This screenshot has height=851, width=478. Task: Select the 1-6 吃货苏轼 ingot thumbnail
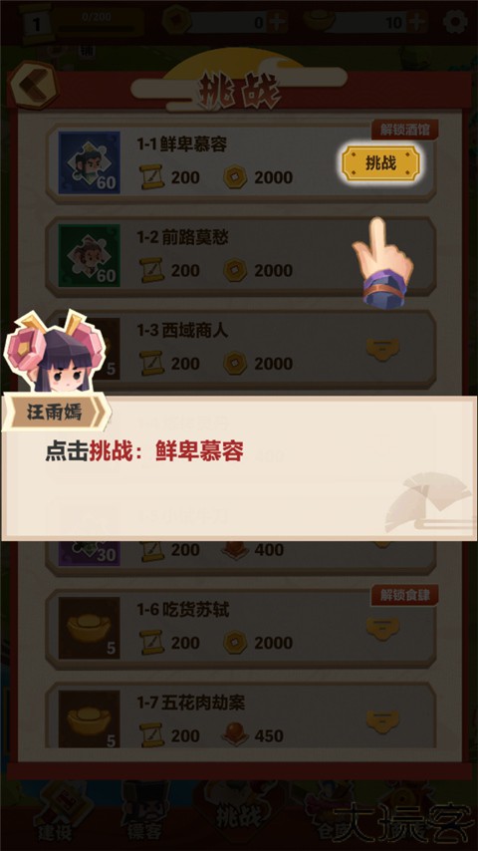[89, 628]
